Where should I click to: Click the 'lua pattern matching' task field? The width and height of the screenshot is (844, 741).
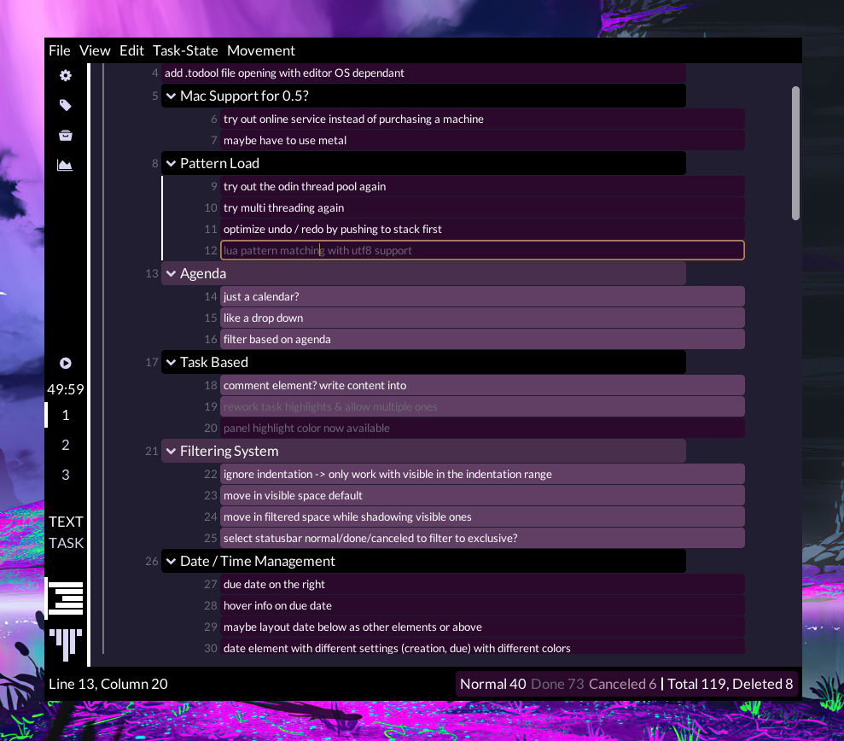point(482,250)
